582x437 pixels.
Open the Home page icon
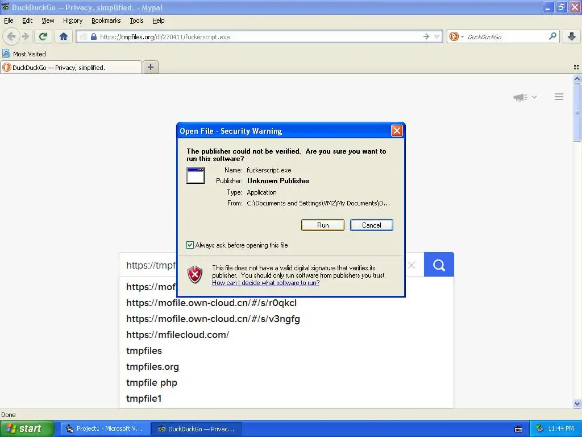64,36
